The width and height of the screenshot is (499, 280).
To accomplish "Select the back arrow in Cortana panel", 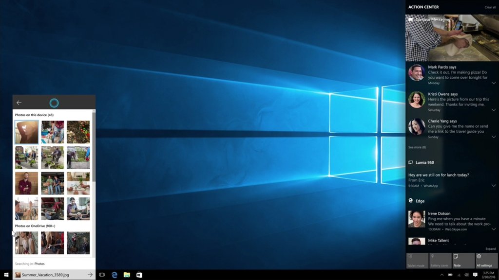I will (x=19, y=103).
